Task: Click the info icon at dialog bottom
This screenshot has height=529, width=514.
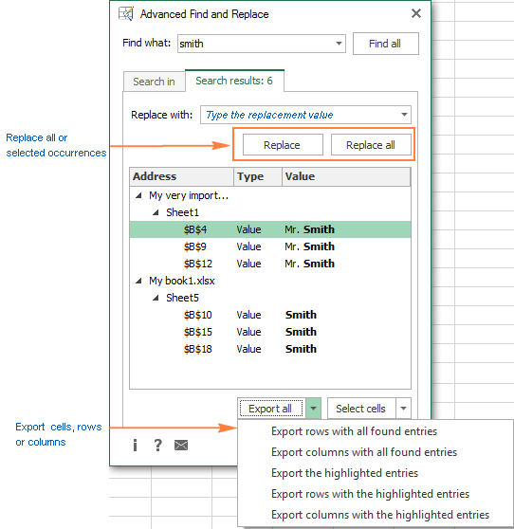Action: click(135, 446)
